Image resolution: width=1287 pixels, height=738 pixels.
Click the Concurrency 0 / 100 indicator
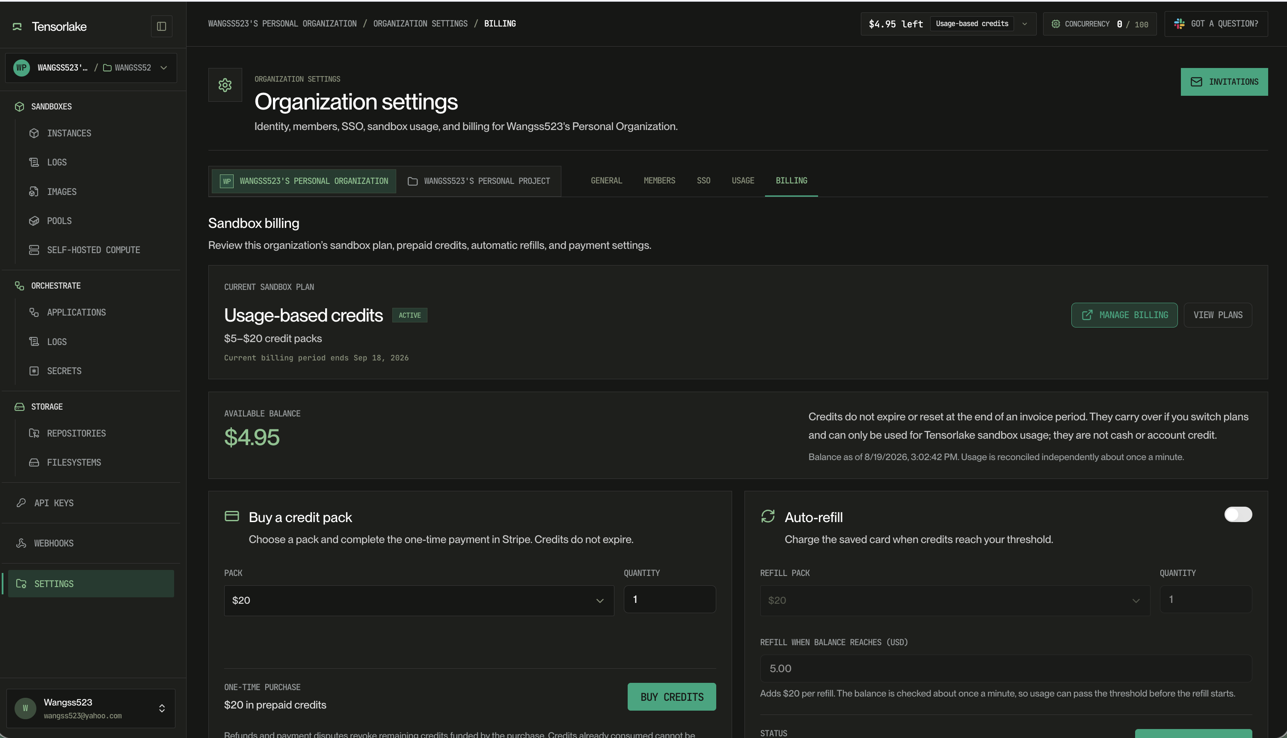(x=1099, y=24)
